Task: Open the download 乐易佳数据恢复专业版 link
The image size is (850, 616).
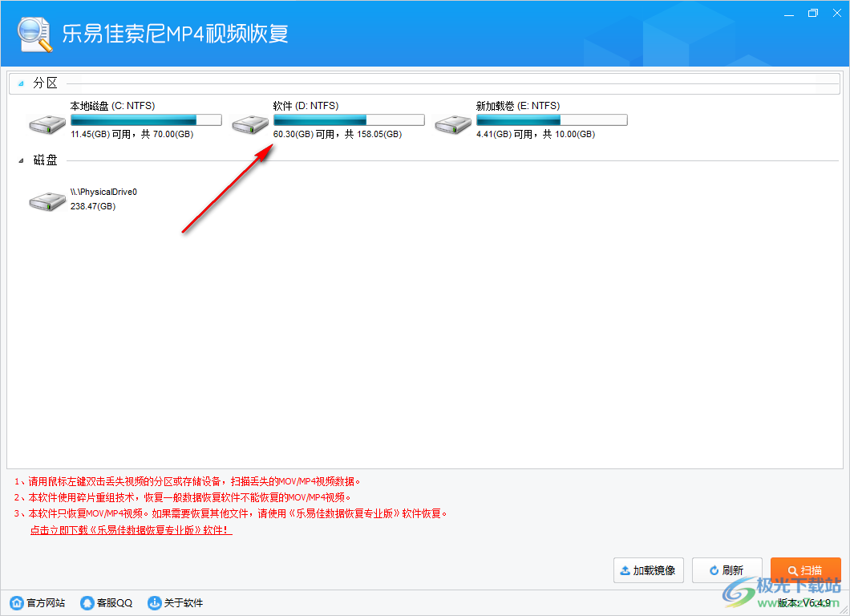Action: (132, 530)
